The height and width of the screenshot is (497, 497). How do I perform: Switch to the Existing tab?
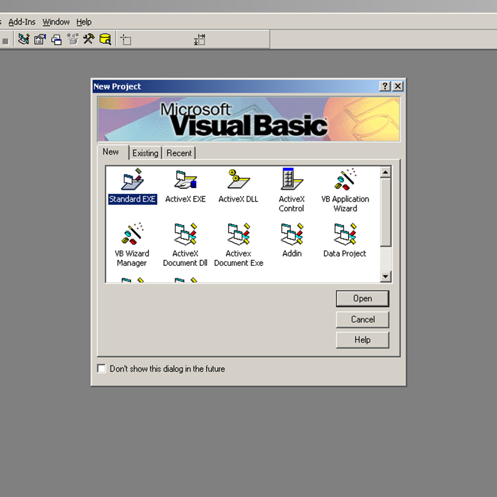(145, 153)
